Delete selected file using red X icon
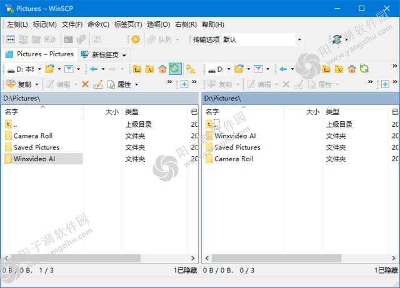This screenshot has height=288, width=400. [x=85, y=84]
